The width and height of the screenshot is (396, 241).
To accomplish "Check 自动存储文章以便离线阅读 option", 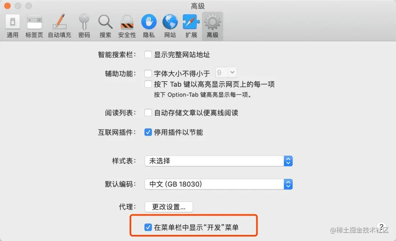I will (x=148, y=113).
